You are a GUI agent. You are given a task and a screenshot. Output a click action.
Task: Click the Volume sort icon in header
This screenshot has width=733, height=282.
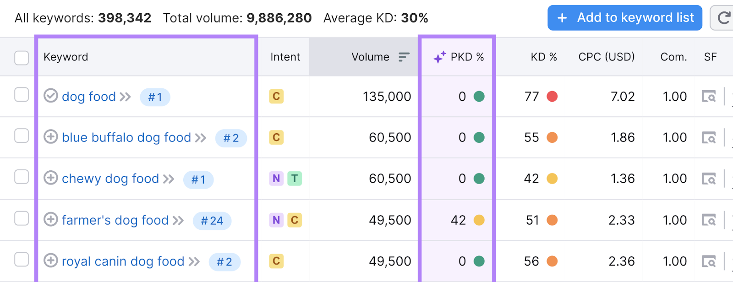[x=404, y=57]
